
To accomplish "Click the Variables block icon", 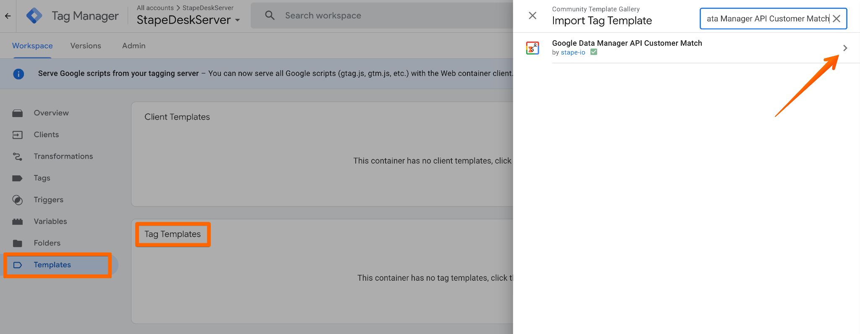I will point(17,222).
